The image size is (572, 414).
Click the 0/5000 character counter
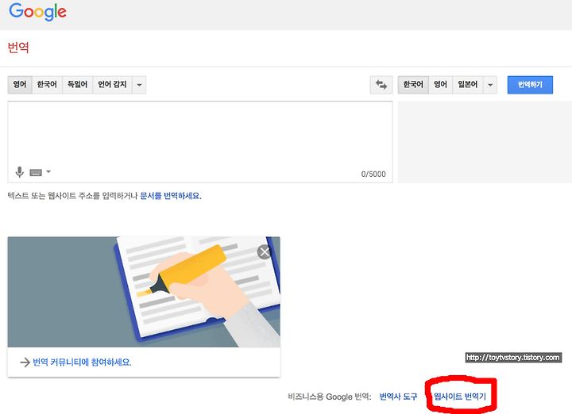(x=373, y=174)
